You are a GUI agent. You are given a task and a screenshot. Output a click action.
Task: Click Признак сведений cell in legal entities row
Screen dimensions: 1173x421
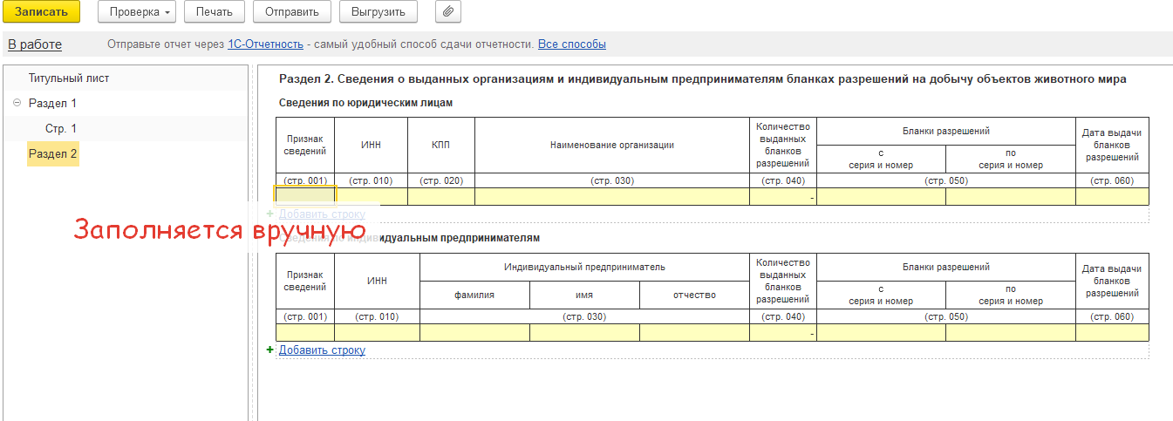coord(304,196)
